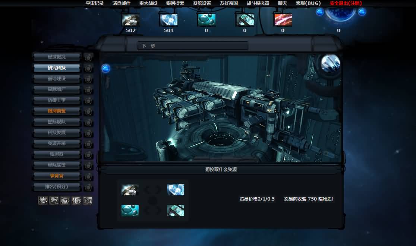This screenshot has height=246, width=416.
Task: Click the 交易商收费 750 暗物质! text
Action: pyautogui.click(x=309, y=199)
